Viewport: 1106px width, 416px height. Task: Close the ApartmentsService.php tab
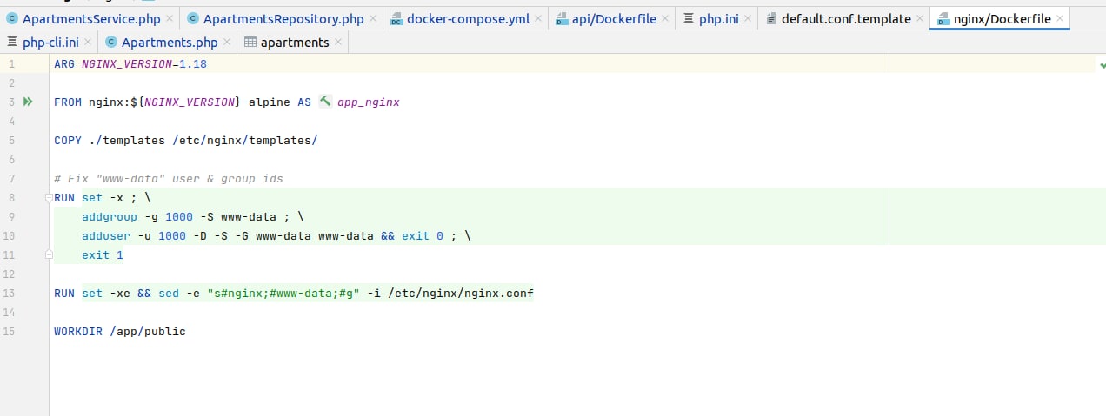coord(169,19)
